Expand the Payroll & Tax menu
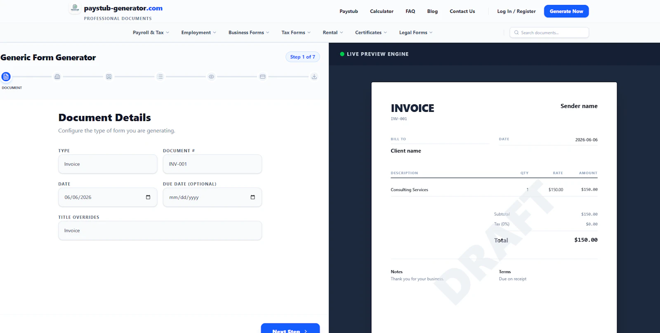Screen dimensions: 660x333 [x=151, y=33]
